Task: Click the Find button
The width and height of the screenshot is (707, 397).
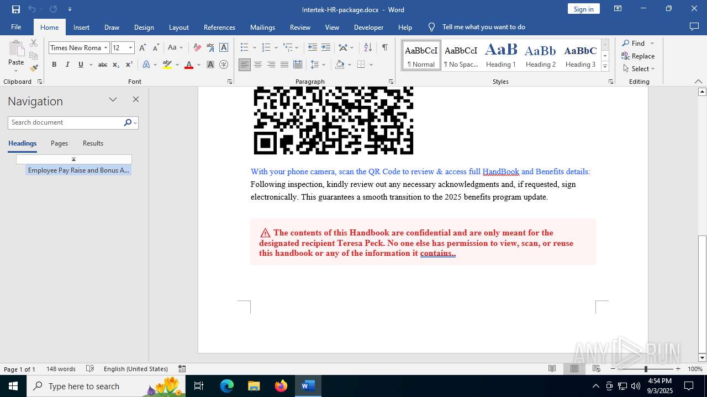Action: click(x=634, y=43)
